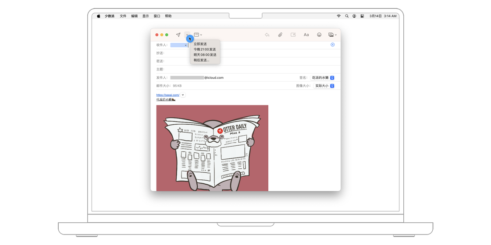Open the photo browser dropdown in toolbar

click(332, 35)
